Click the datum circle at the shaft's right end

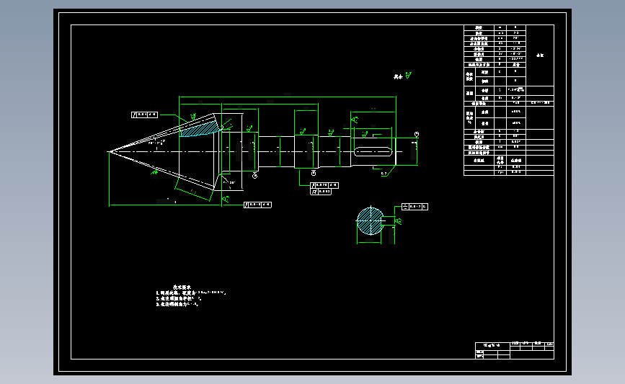417,135
